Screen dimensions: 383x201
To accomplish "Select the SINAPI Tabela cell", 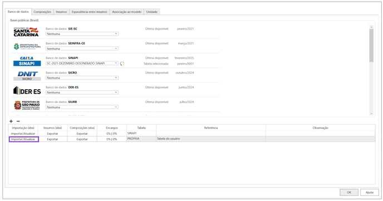I will [x=141, y=134].
